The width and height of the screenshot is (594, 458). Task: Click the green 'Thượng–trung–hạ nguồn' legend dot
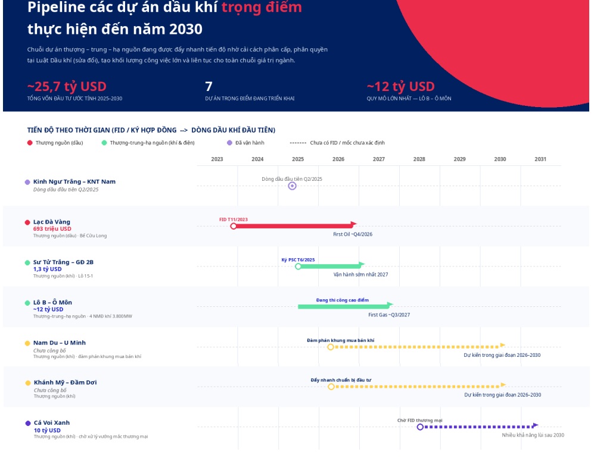pos(104,143)
